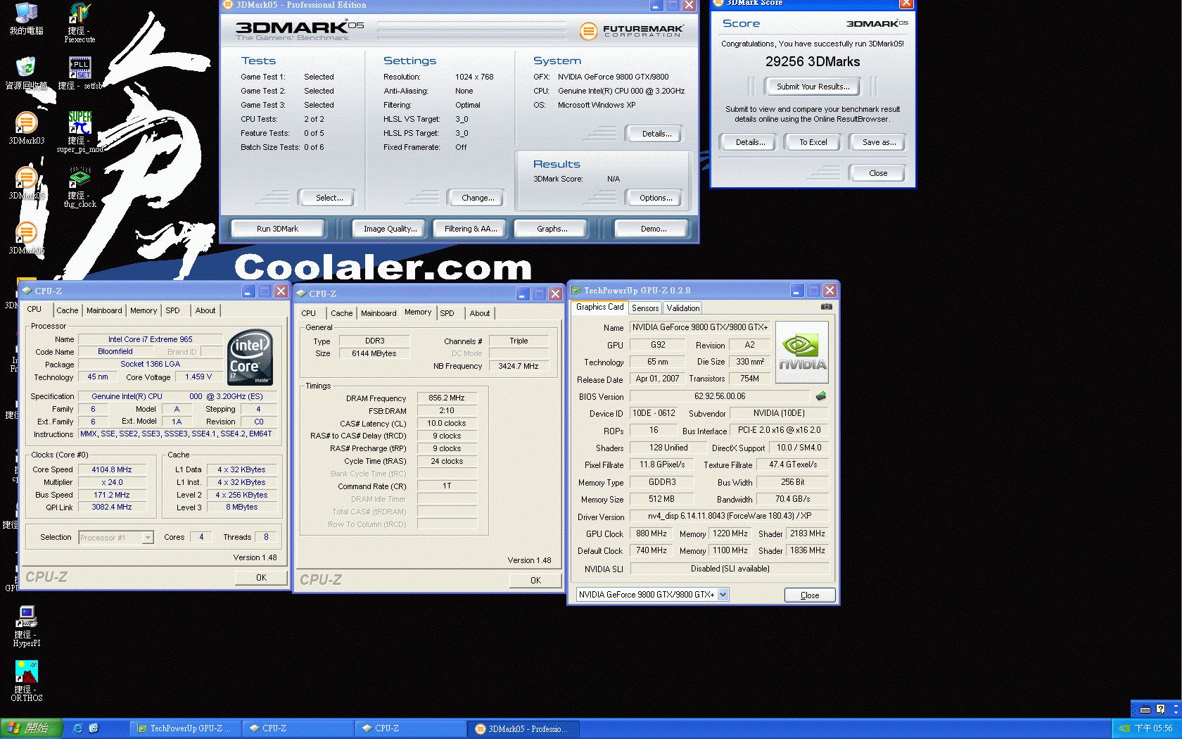Open Processor selection dropdown in CPU-Z
Viewport: 1182px width, 739px height.
pyautogui.click(x=148, y=538)
